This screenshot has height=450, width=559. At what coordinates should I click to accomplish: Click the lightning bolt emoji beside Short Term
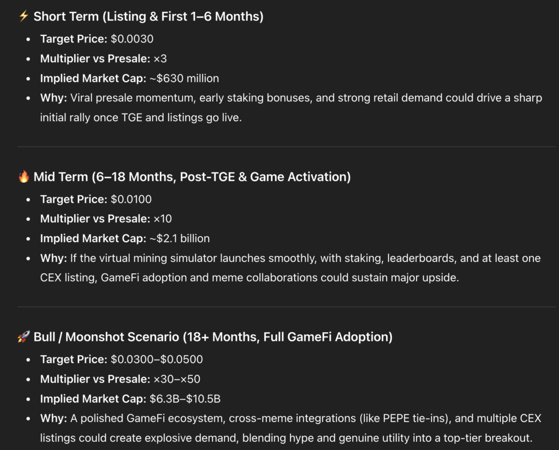pos(23,16)
